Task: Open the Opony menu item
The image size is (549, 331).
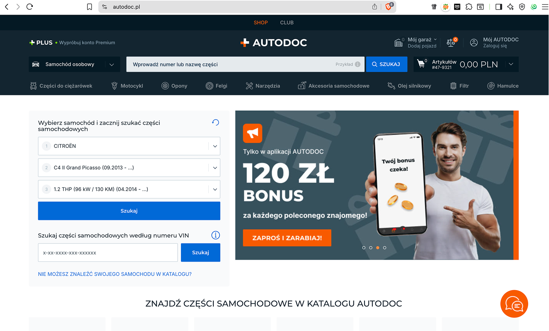Action: (x=174, y=86)
